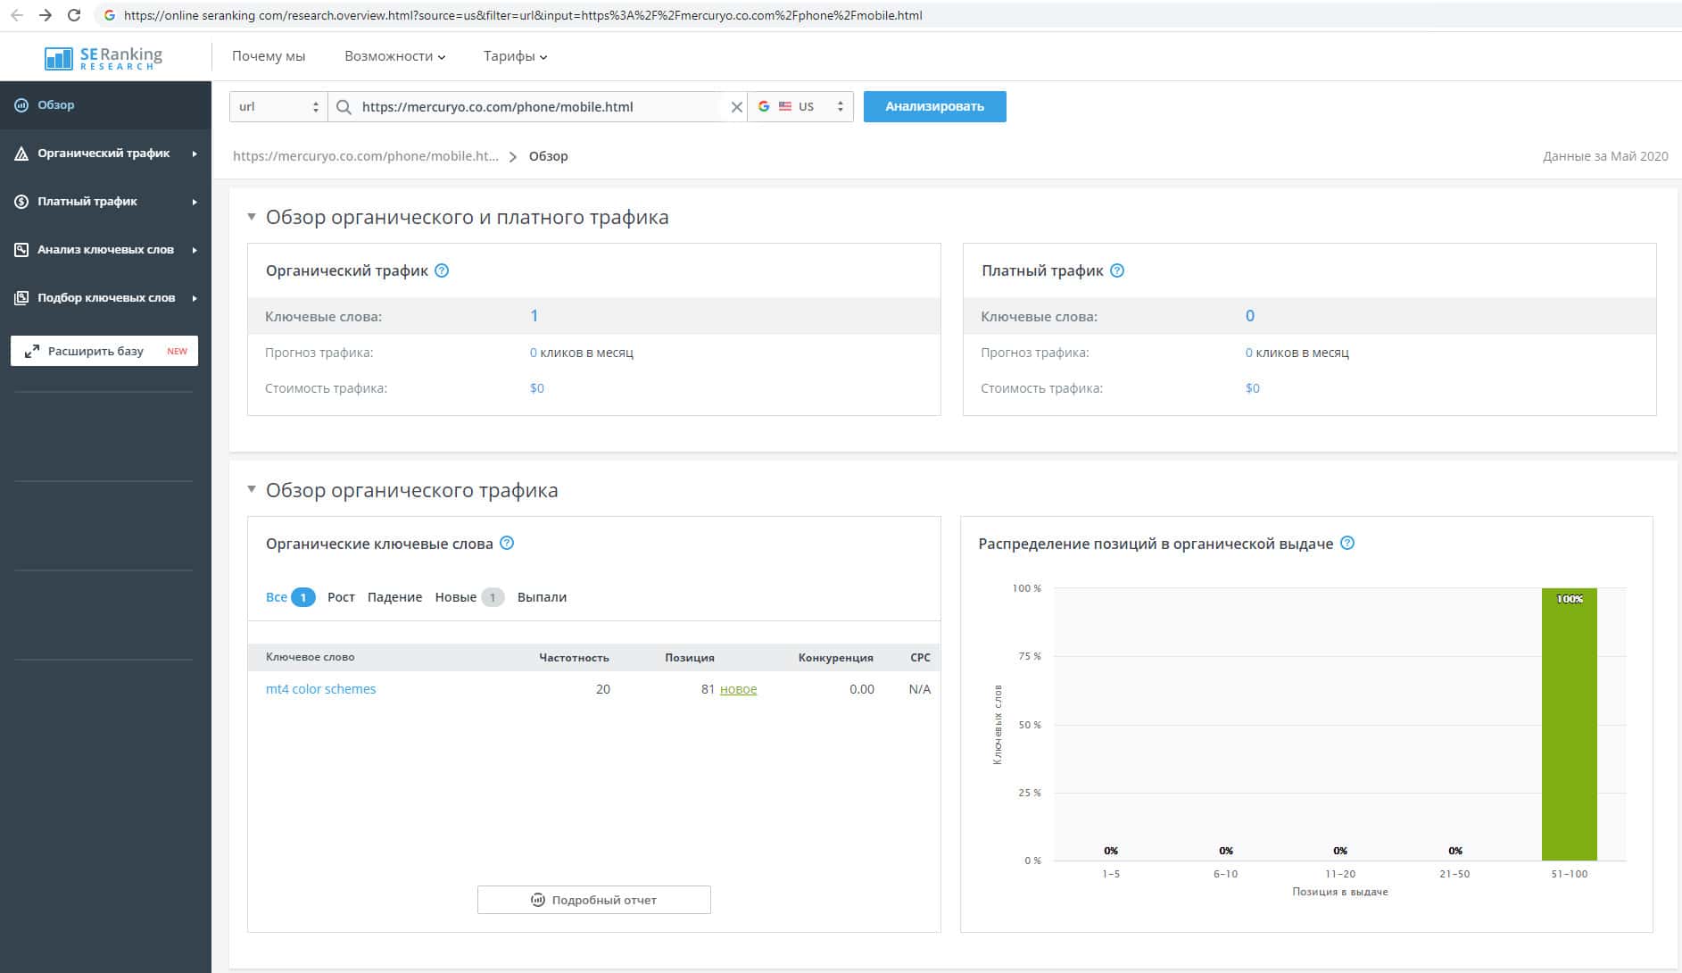Expand the Возможности navigation menu
Screen dimensions: 1682x973
[x=394, y=56]
